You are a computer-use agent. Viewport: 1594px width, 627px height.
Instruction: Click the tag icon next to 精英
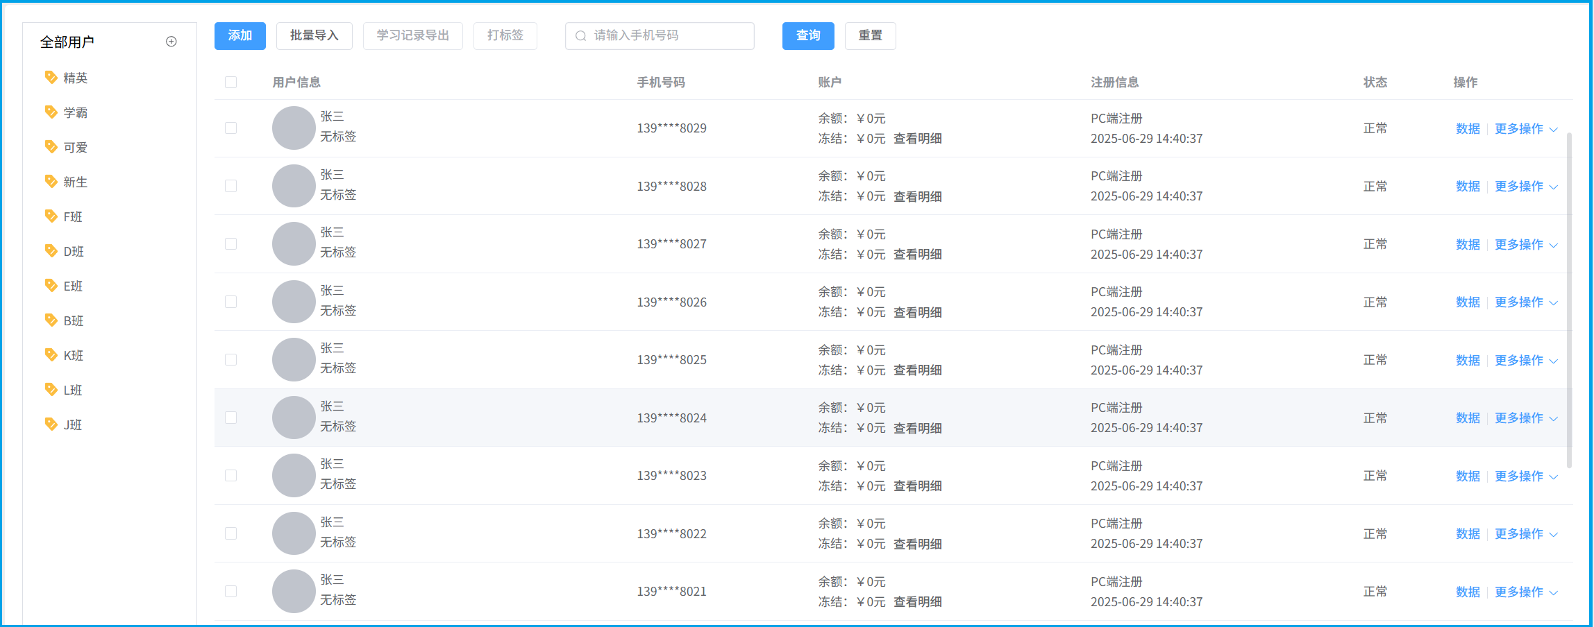pos(51,77)
